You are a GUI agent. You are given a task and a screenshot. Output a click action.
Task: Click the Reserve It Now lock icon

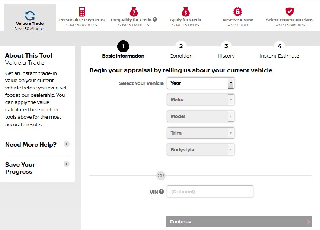click(237, 11)
